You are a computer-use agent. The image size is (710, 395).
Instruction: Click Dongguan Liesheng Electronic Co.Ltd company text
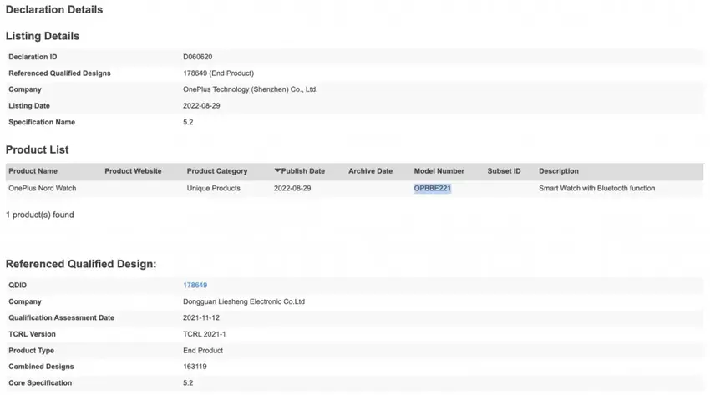click(244, 301)
